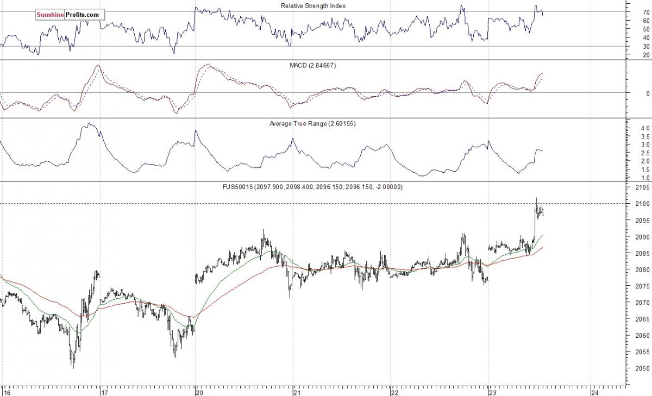652x396 pixels.
Task: Click the date label 16 on time axis
Action: coord(6,392)
